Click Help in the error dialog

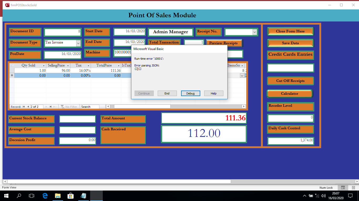214,93
